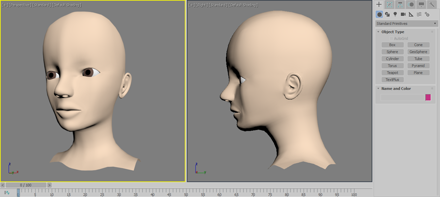440x197 pixels.
Task: Open the Modify command panel tab
Action: click(x=389, y=4)
